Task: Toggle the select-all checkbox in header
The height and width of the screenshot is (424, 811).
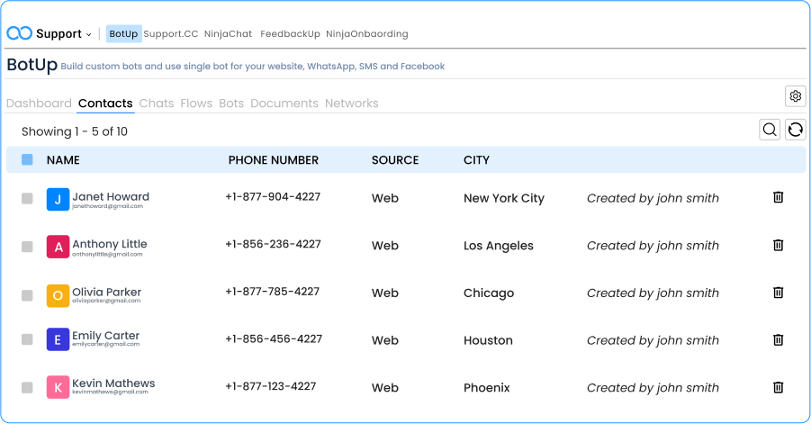Action: coord(27,160)
